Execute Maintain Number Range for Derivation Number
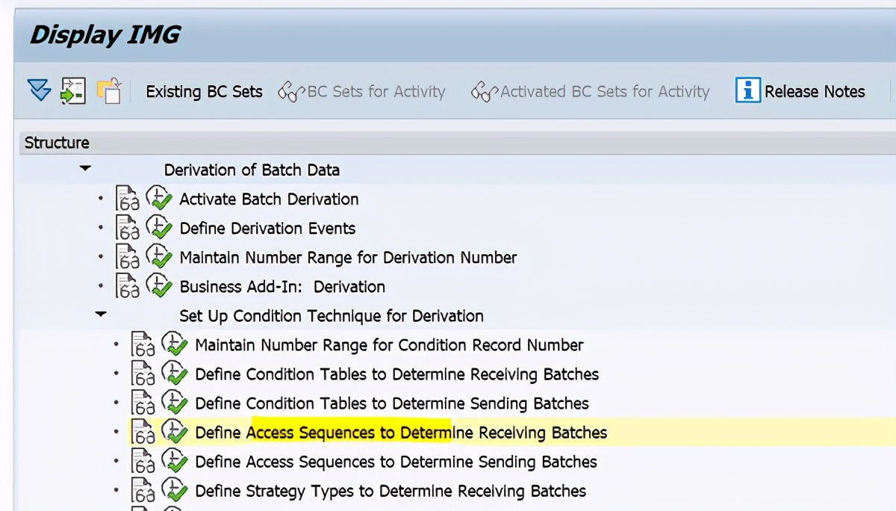Image resolution: width=896 pixels, height=511 pixels. click(159, 256)
